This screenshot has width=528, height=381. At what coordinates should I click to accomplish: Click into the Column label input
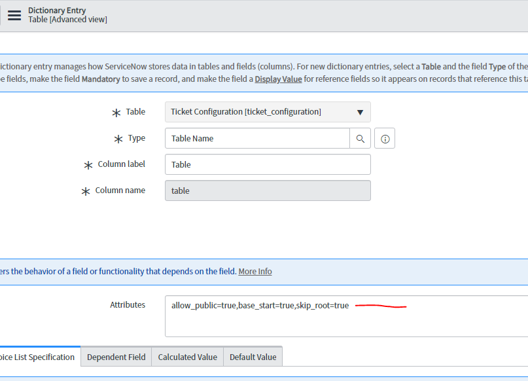coord(268,164)
